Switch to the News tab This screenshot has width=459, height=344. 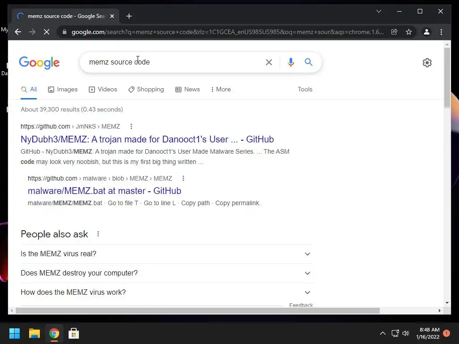point(188,90)
